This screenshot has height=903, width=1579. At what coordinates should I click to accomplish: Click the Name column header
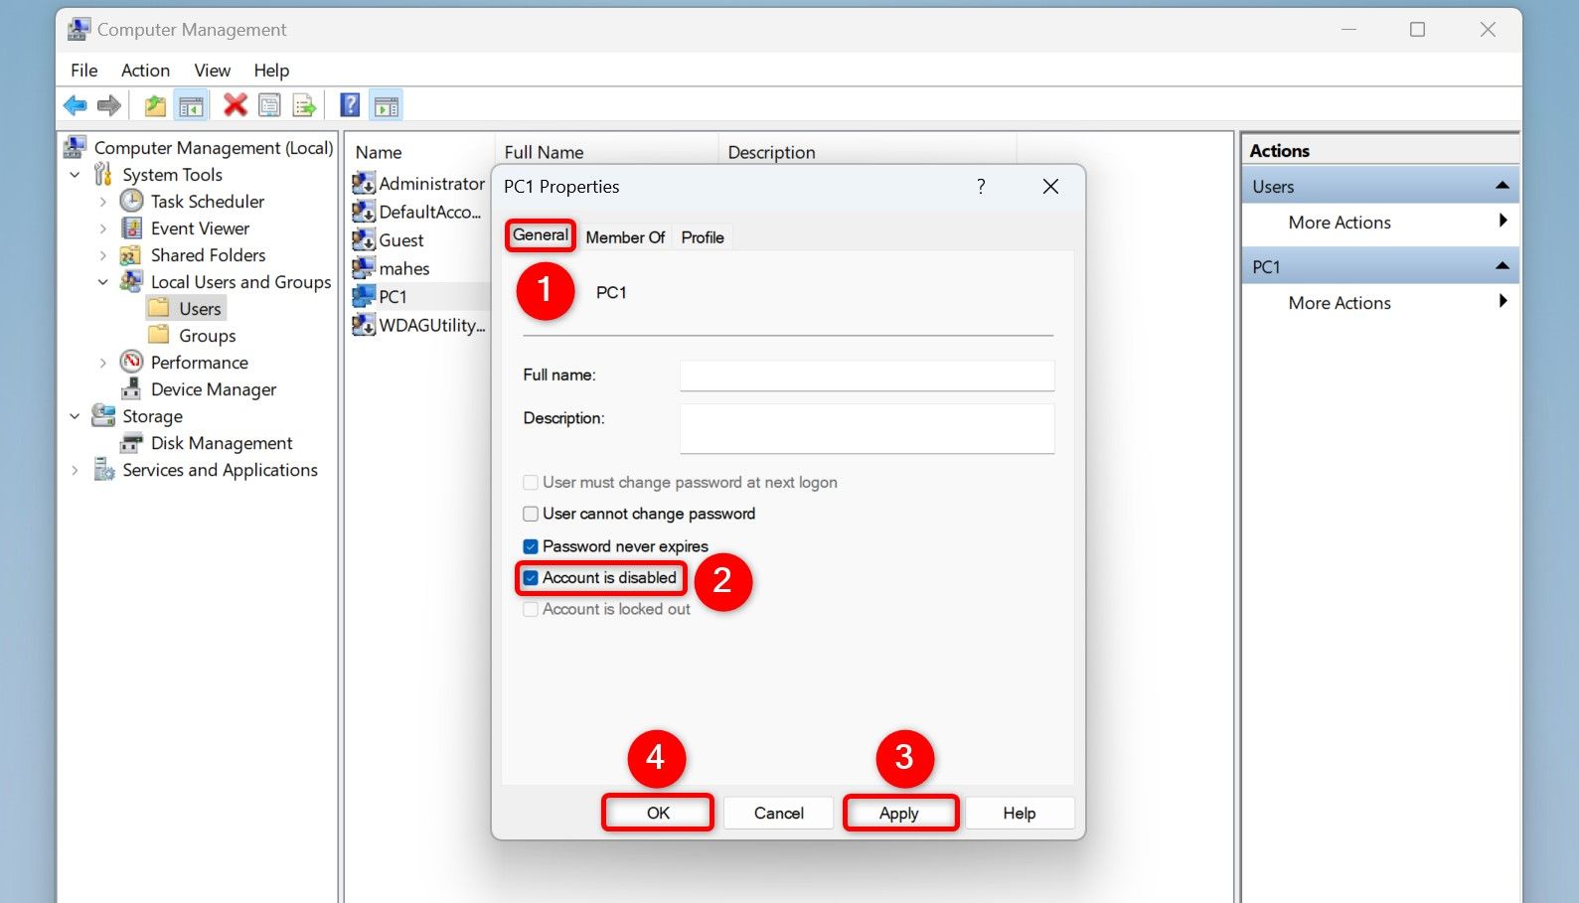[x=420, y=152]
